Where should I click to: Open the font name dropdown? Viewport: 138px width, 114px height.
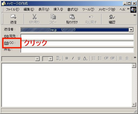37,59
